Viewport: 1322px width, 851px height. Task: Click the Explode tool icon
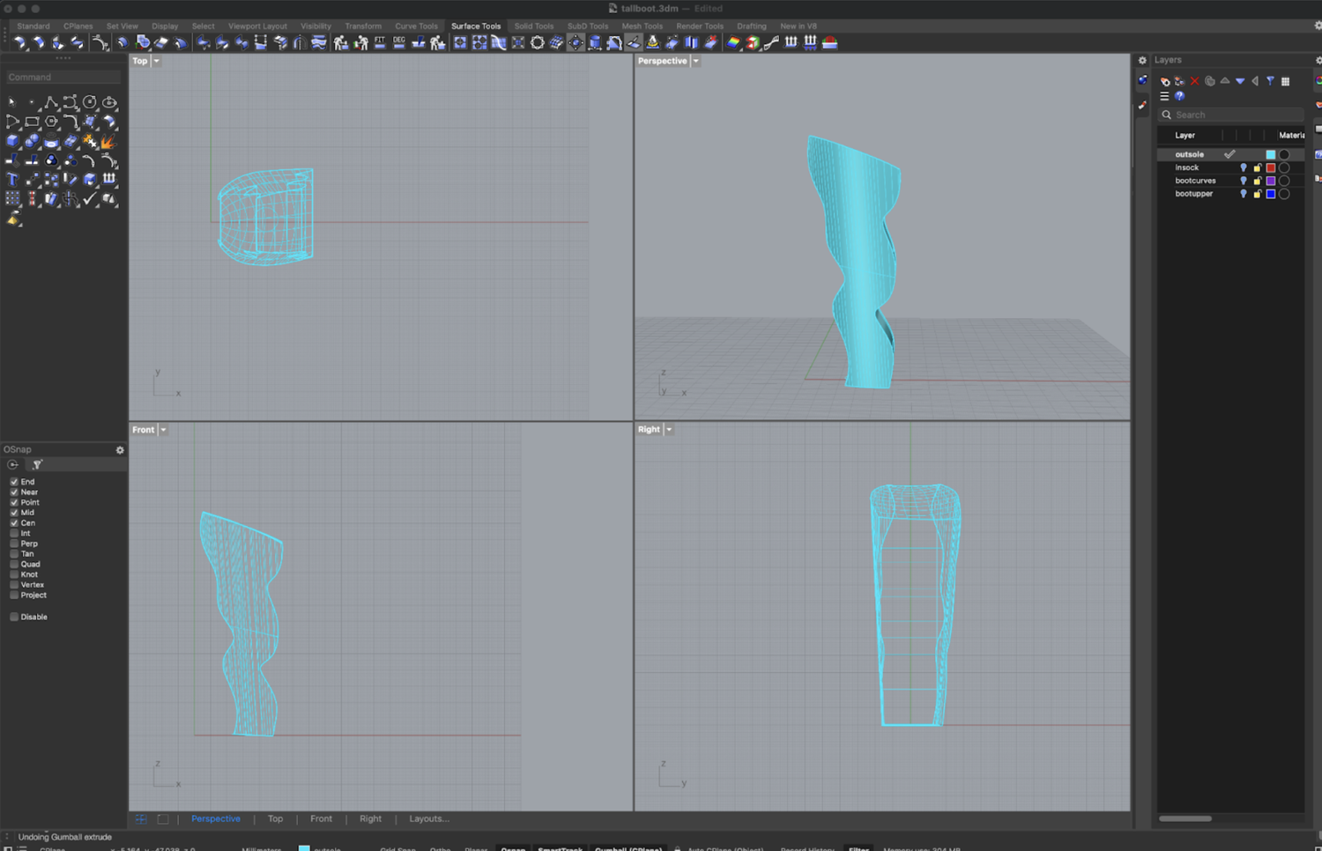coord(108,141)
